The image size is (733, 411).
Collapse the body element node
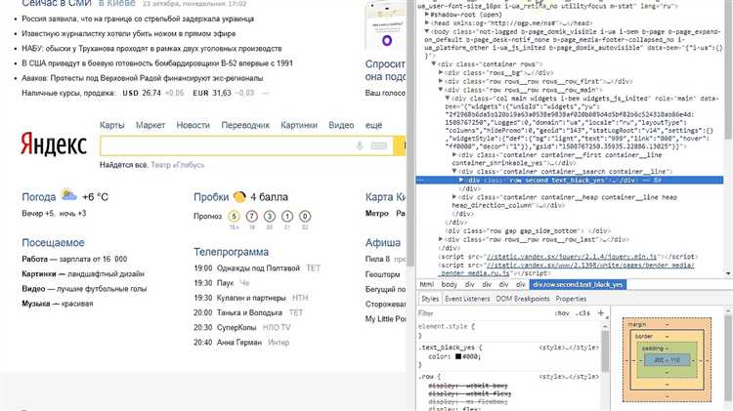coord(427,31)
